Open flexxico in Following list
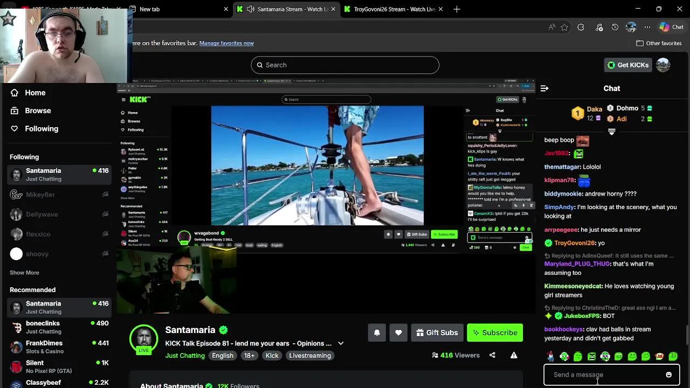Screen dimensions: 690x388 pyautogui.click(x=59, y=234)
